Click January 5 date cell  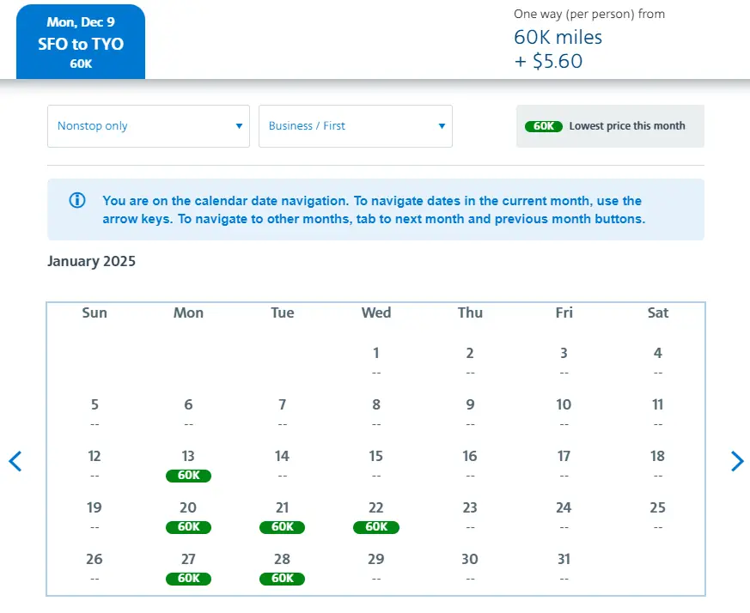[x=95, y=412]
